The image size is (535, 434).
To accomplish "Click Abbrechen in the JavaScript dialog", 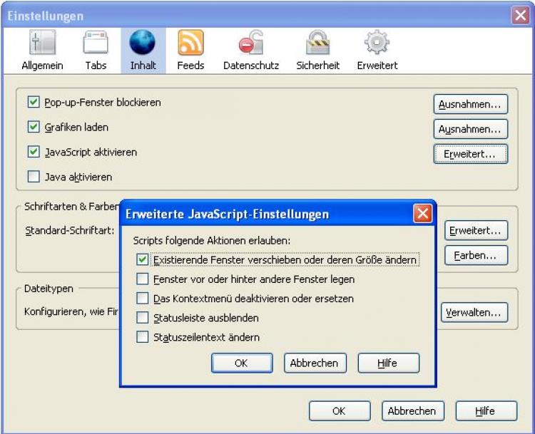I will coord(315,363).
